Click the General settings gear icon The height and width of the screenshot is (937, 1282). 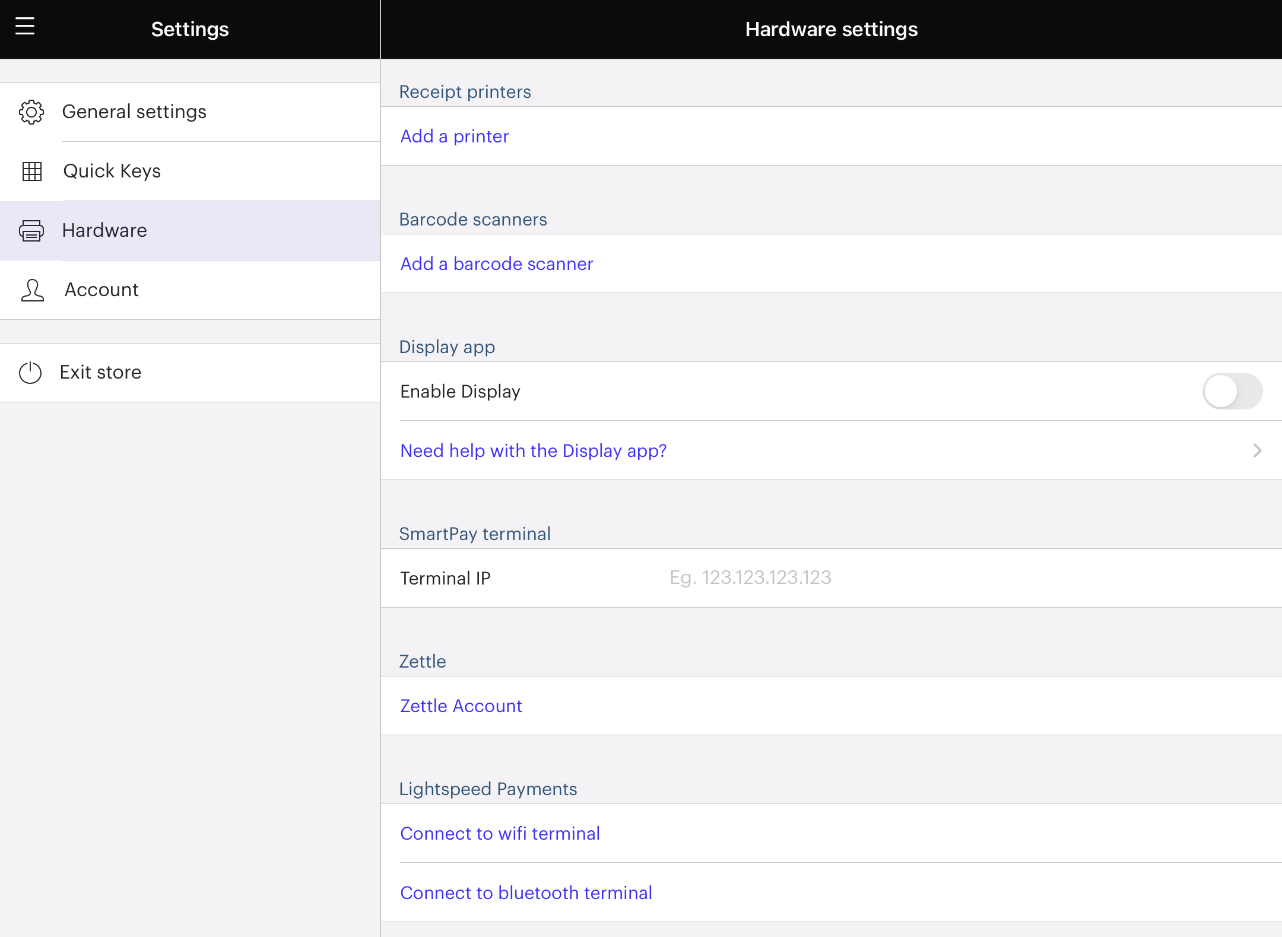point(31,112)
